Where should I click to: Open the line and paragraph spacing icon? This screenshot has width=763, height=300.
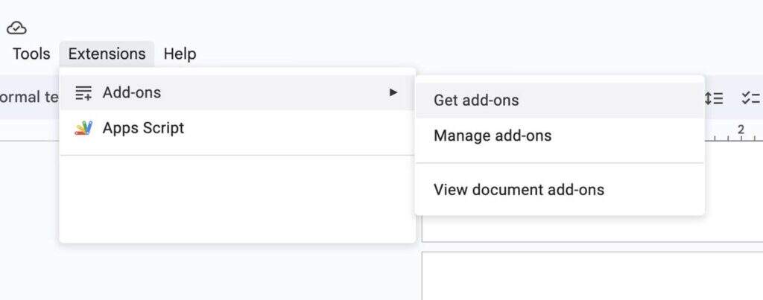click(x=714, y=98)
